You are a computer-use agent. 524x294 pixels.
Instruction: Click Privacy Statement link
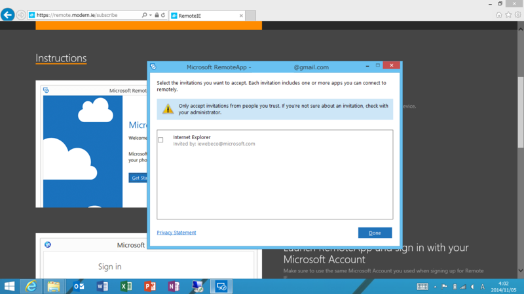point(176,233)
